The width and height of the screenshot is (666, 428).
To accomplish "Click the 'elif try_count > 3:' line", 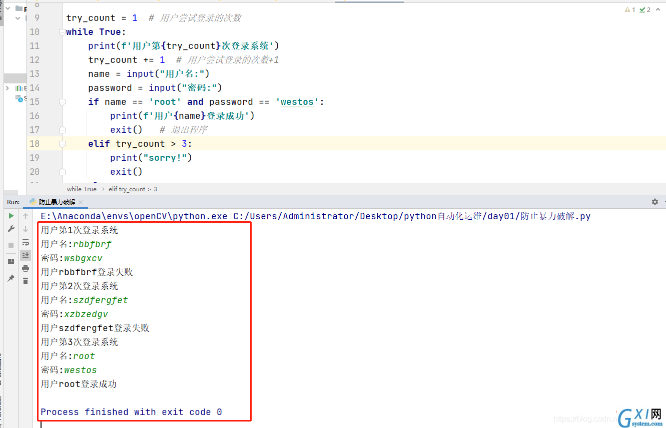I will click(140, 144).
